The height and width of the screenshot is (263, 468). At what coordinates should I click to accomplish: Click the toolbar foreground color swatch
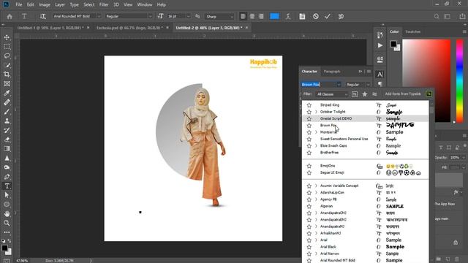pyautogui.click(x=5, y=248)
